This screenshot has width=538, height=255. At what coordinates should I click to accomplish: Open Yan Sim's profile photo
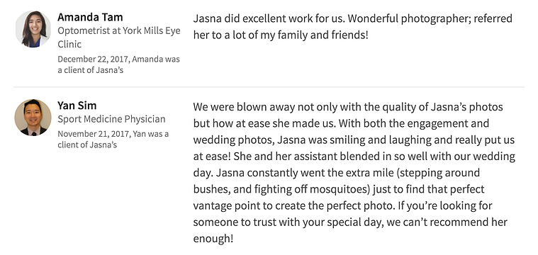click(x=33, y=118)
